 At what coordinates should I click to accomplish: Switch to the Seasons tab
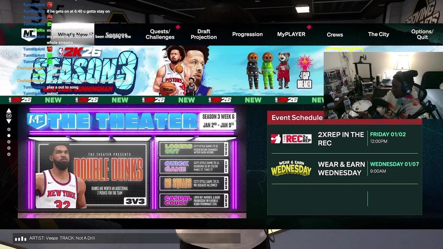(x=116, y=35)
